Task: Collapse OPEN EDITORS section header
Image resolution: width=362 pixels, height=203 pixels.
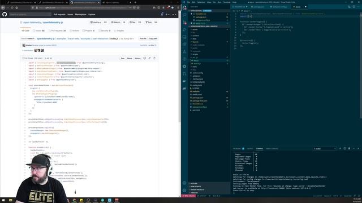Action: [209, 11]
